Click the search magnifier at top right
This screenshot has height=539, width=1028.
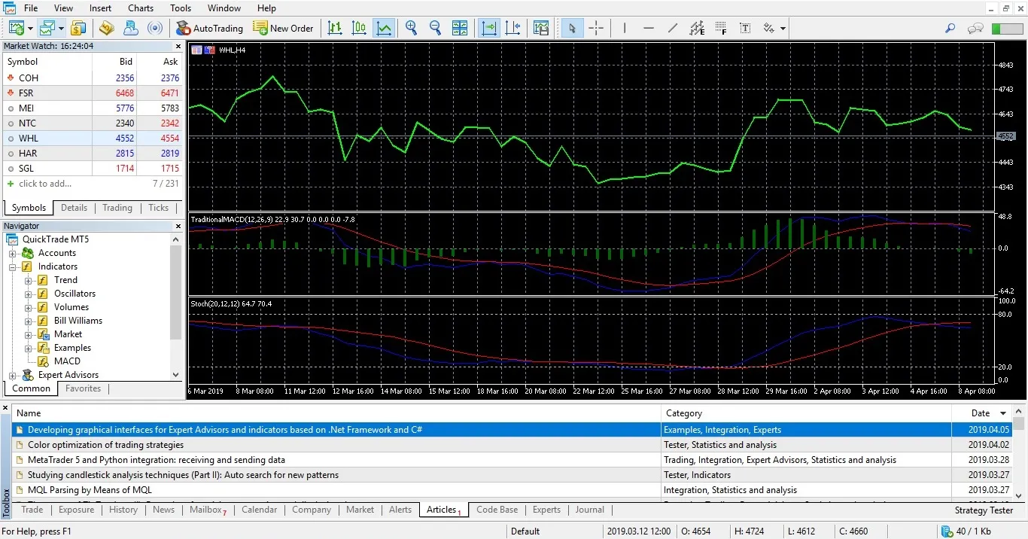pyautogui.click(x=950, y=28)
